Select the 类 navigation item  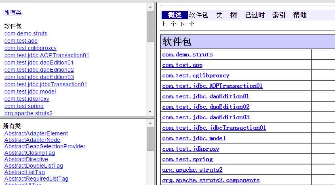click(x=219, y=15)
